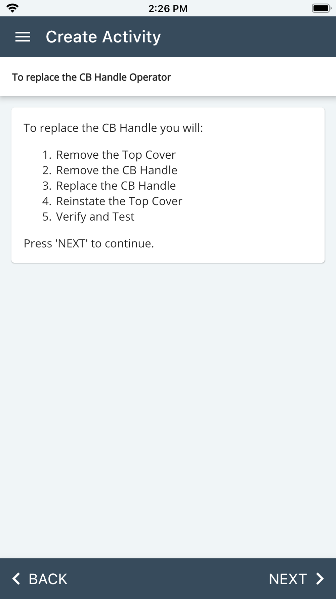The height and width of the screenshot is (599, 336).
Task: Click the bottom navigation bar center
Action: click(168, 579)
